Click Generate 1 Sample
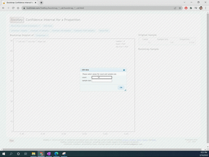Viewport: 209px width, 157px height. (19, 31)
